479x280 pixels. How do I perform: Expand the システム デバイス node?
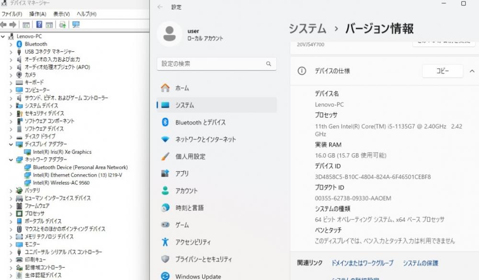pos(11,106)
